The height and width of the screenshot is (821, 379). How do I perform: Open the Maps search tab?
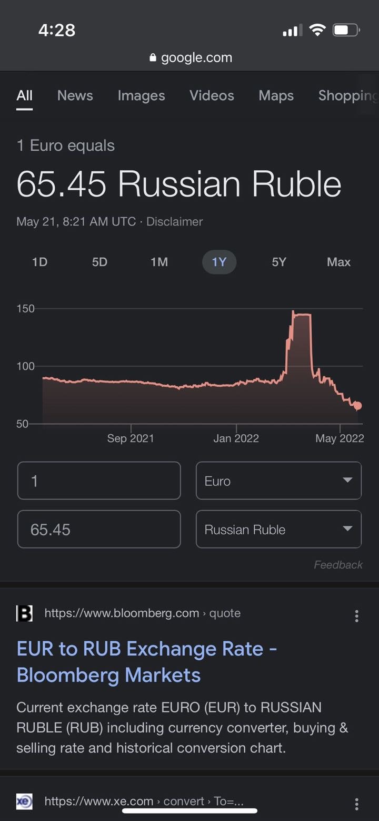click(276, 95)
